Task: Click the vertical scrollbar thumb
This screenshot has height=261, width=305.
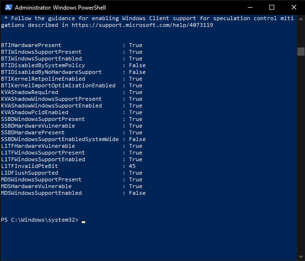Action: (x=301, y=52)
